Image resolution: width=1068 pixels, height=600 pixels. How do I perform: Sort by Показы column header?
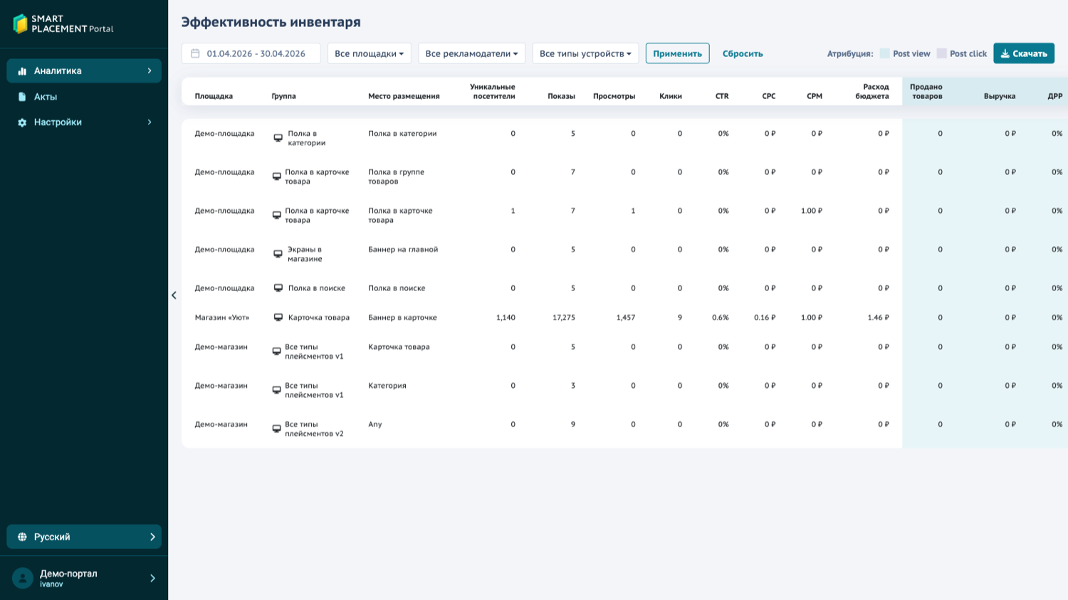pyautogui.click(x=561, y=96)
